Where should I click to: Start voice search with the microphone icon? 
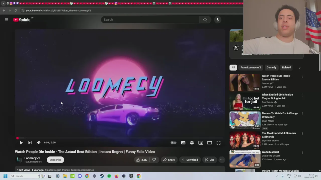pos(217,19)
